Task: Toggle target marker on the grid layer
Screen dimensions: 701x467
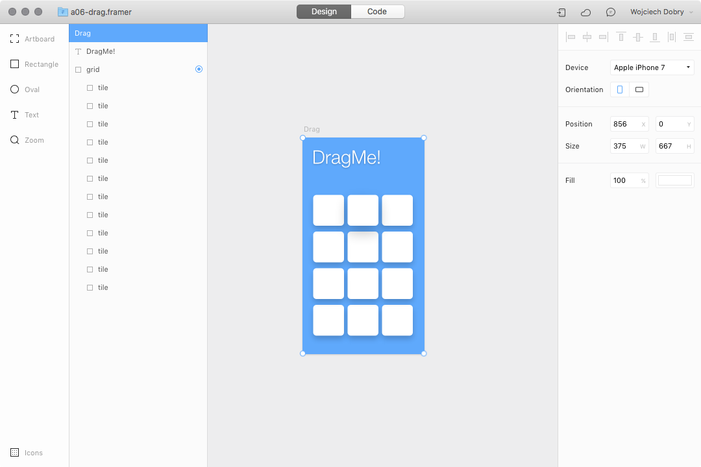Action: 199,69
